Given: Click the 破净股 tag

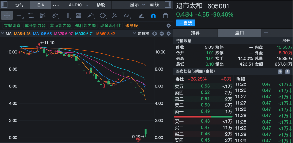Looking at the screenshot, I should click(132, 25).
